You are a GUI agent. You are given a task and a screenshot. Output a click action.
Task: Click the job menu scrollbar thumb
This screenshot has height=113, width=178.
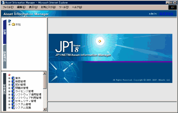click(45, 82)
